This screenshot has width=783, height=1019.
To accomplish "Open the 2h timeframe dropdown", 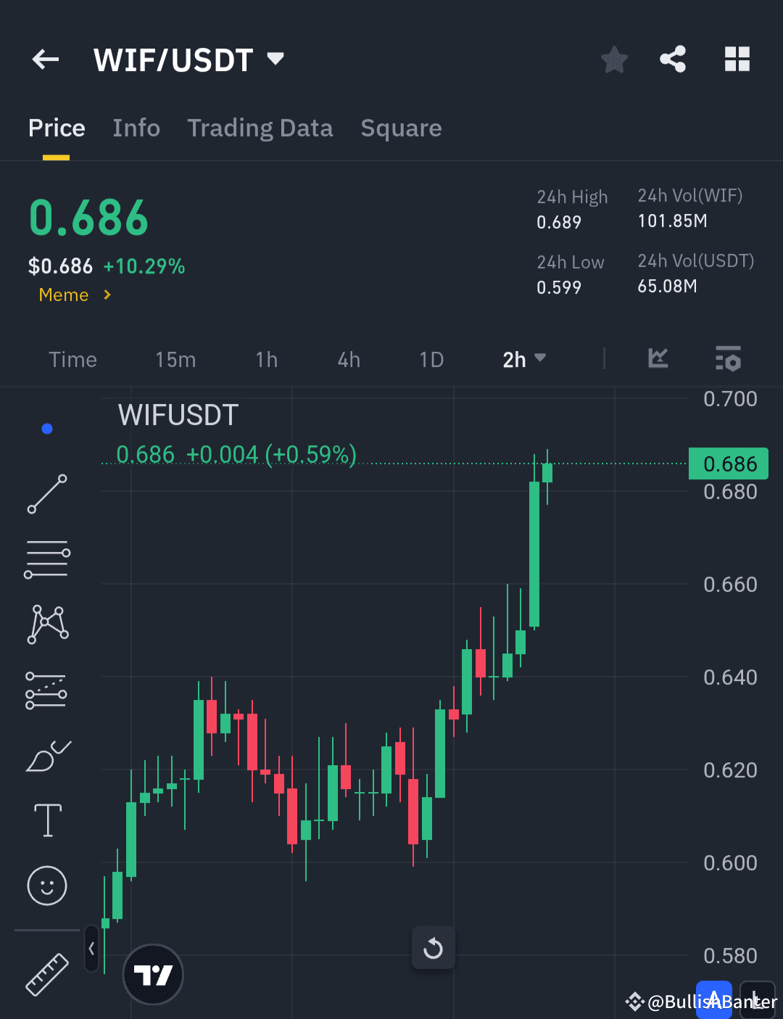I will tap(523, 359).
